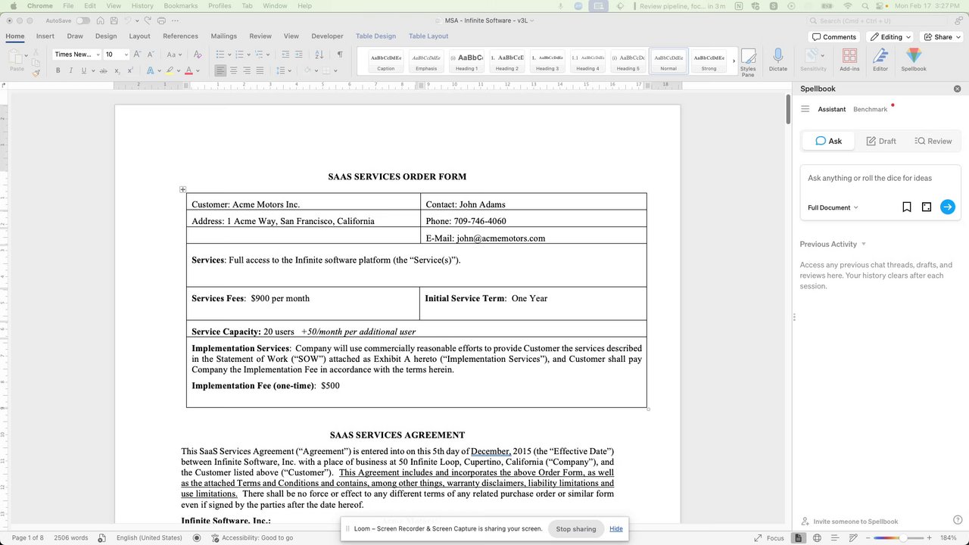Click the Sort A-Z icon
Image resolution: width=969 pixels, height=545 pixels.
coord(319,54)
